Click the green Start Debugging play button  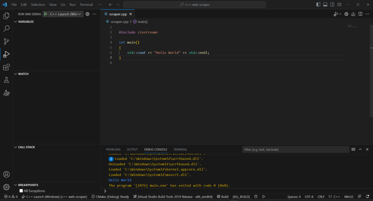[x=46, y=14]
